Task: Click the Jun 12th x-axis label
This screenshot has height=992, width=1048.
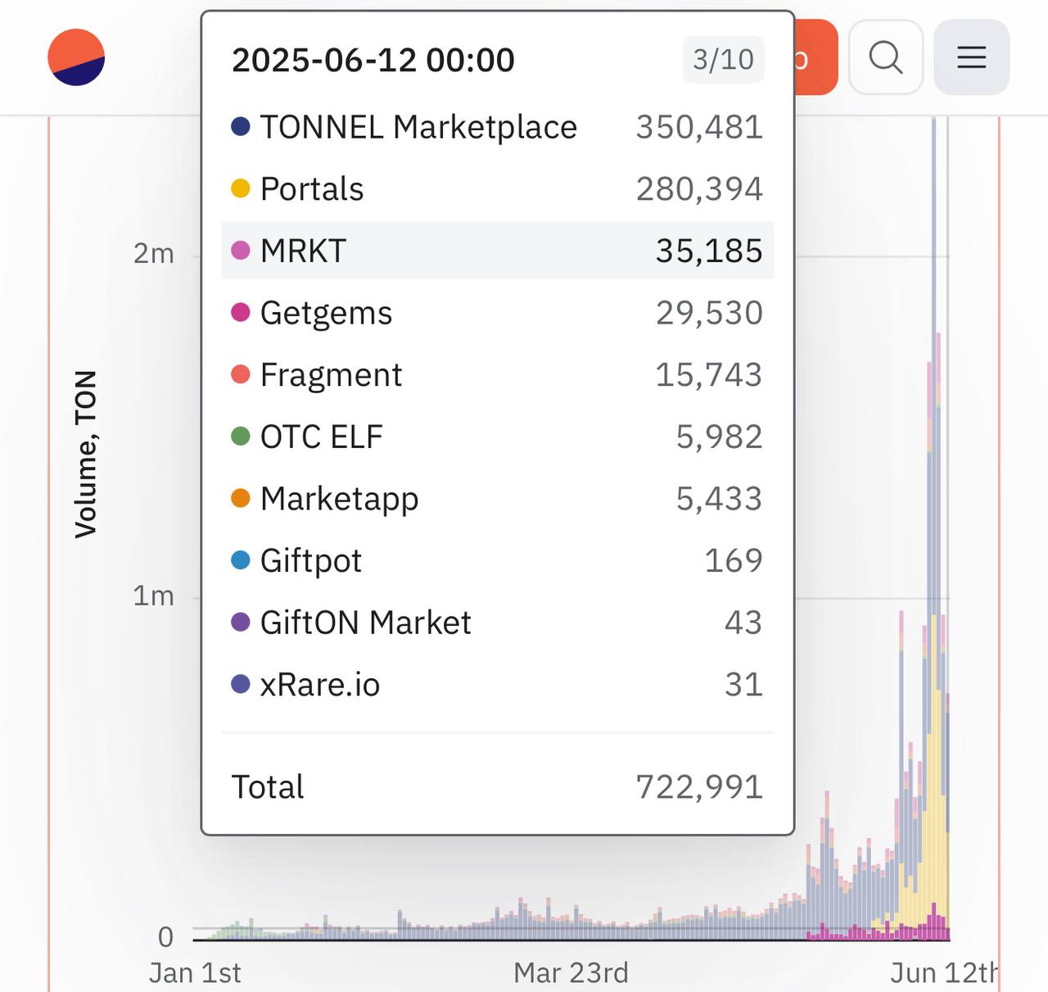Action: [944, 973]
